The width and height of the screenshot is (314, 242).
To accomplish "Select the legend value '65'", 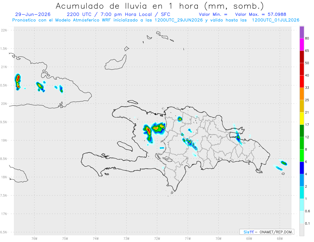I will pos(307,50).
